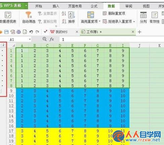Close the 我的WPS tab
164x145 pixels.
click(x=77, y=32)
